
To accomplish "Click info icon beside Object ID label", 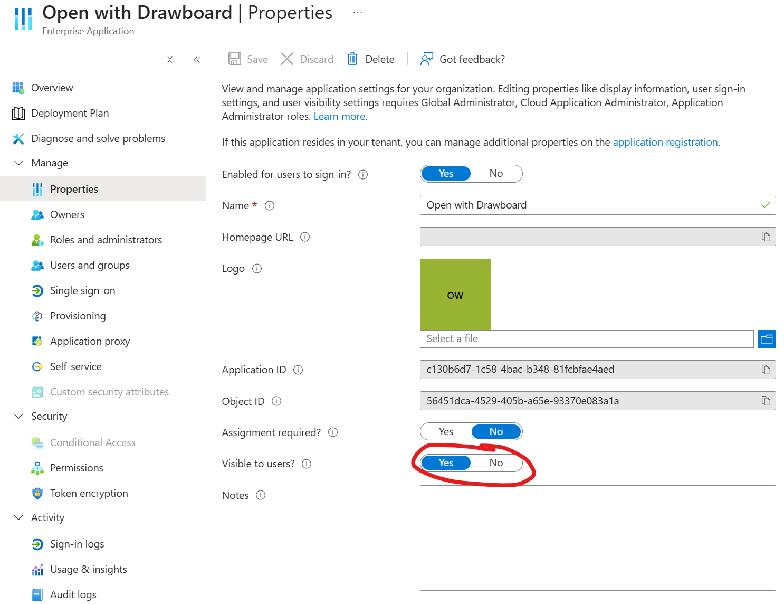I will 276,401.
